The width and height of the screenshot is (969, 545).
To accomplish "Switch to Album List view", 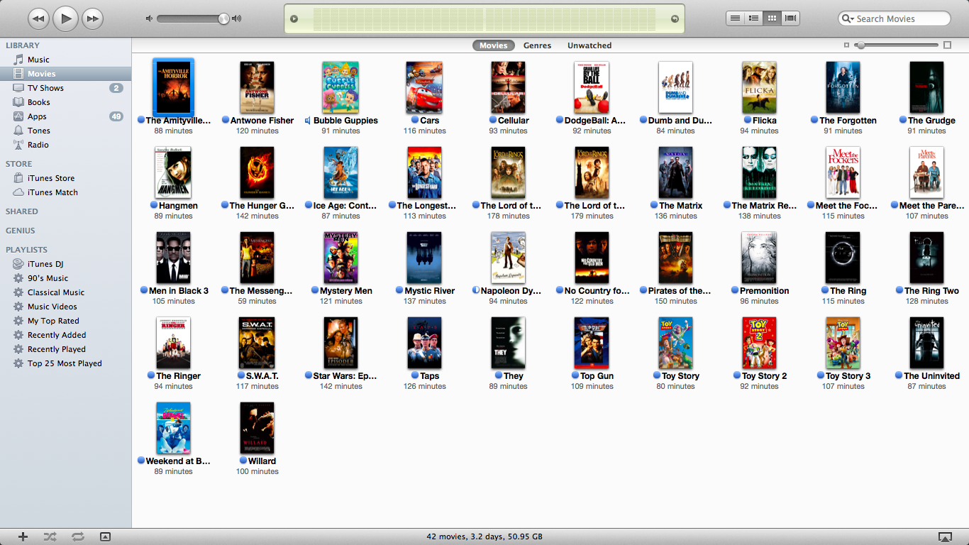I will click(754, 18).
